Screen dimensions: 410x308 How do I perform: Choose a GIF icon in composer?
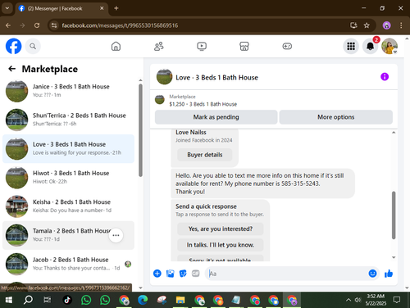[196, 274]
